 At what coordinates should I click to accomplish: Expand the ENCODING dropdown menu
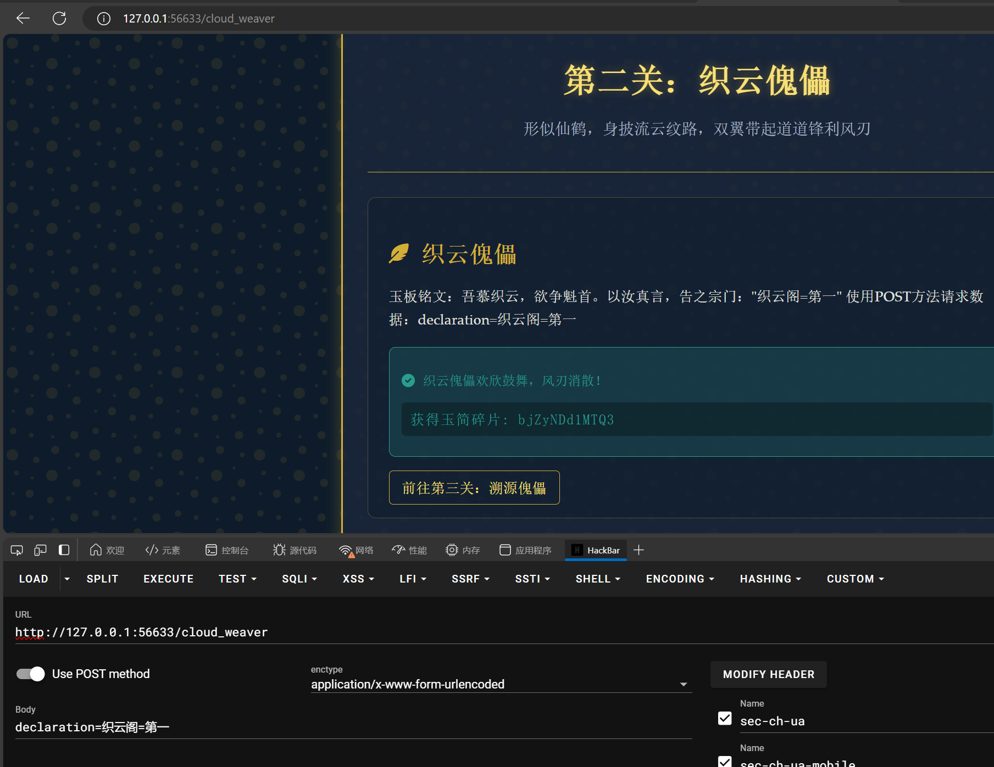(x=680, y=579)
